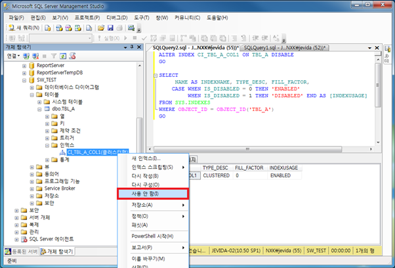
Task: Click the New Query (새 쿼리) button
Action: tap(24, 28)
